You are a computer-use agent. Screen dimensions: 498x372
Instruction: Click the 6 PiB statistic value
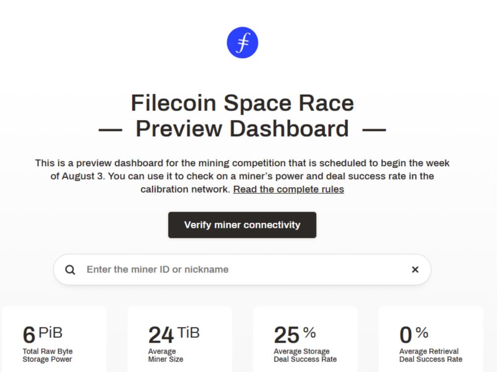42,335
